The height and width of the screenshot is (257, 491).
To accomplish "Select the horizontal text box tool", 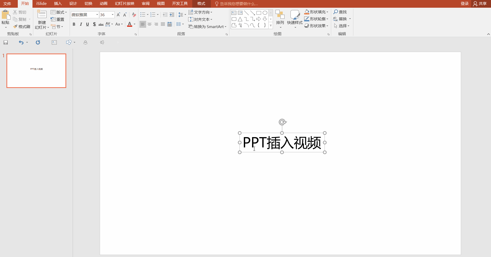I will coord(234,12).
